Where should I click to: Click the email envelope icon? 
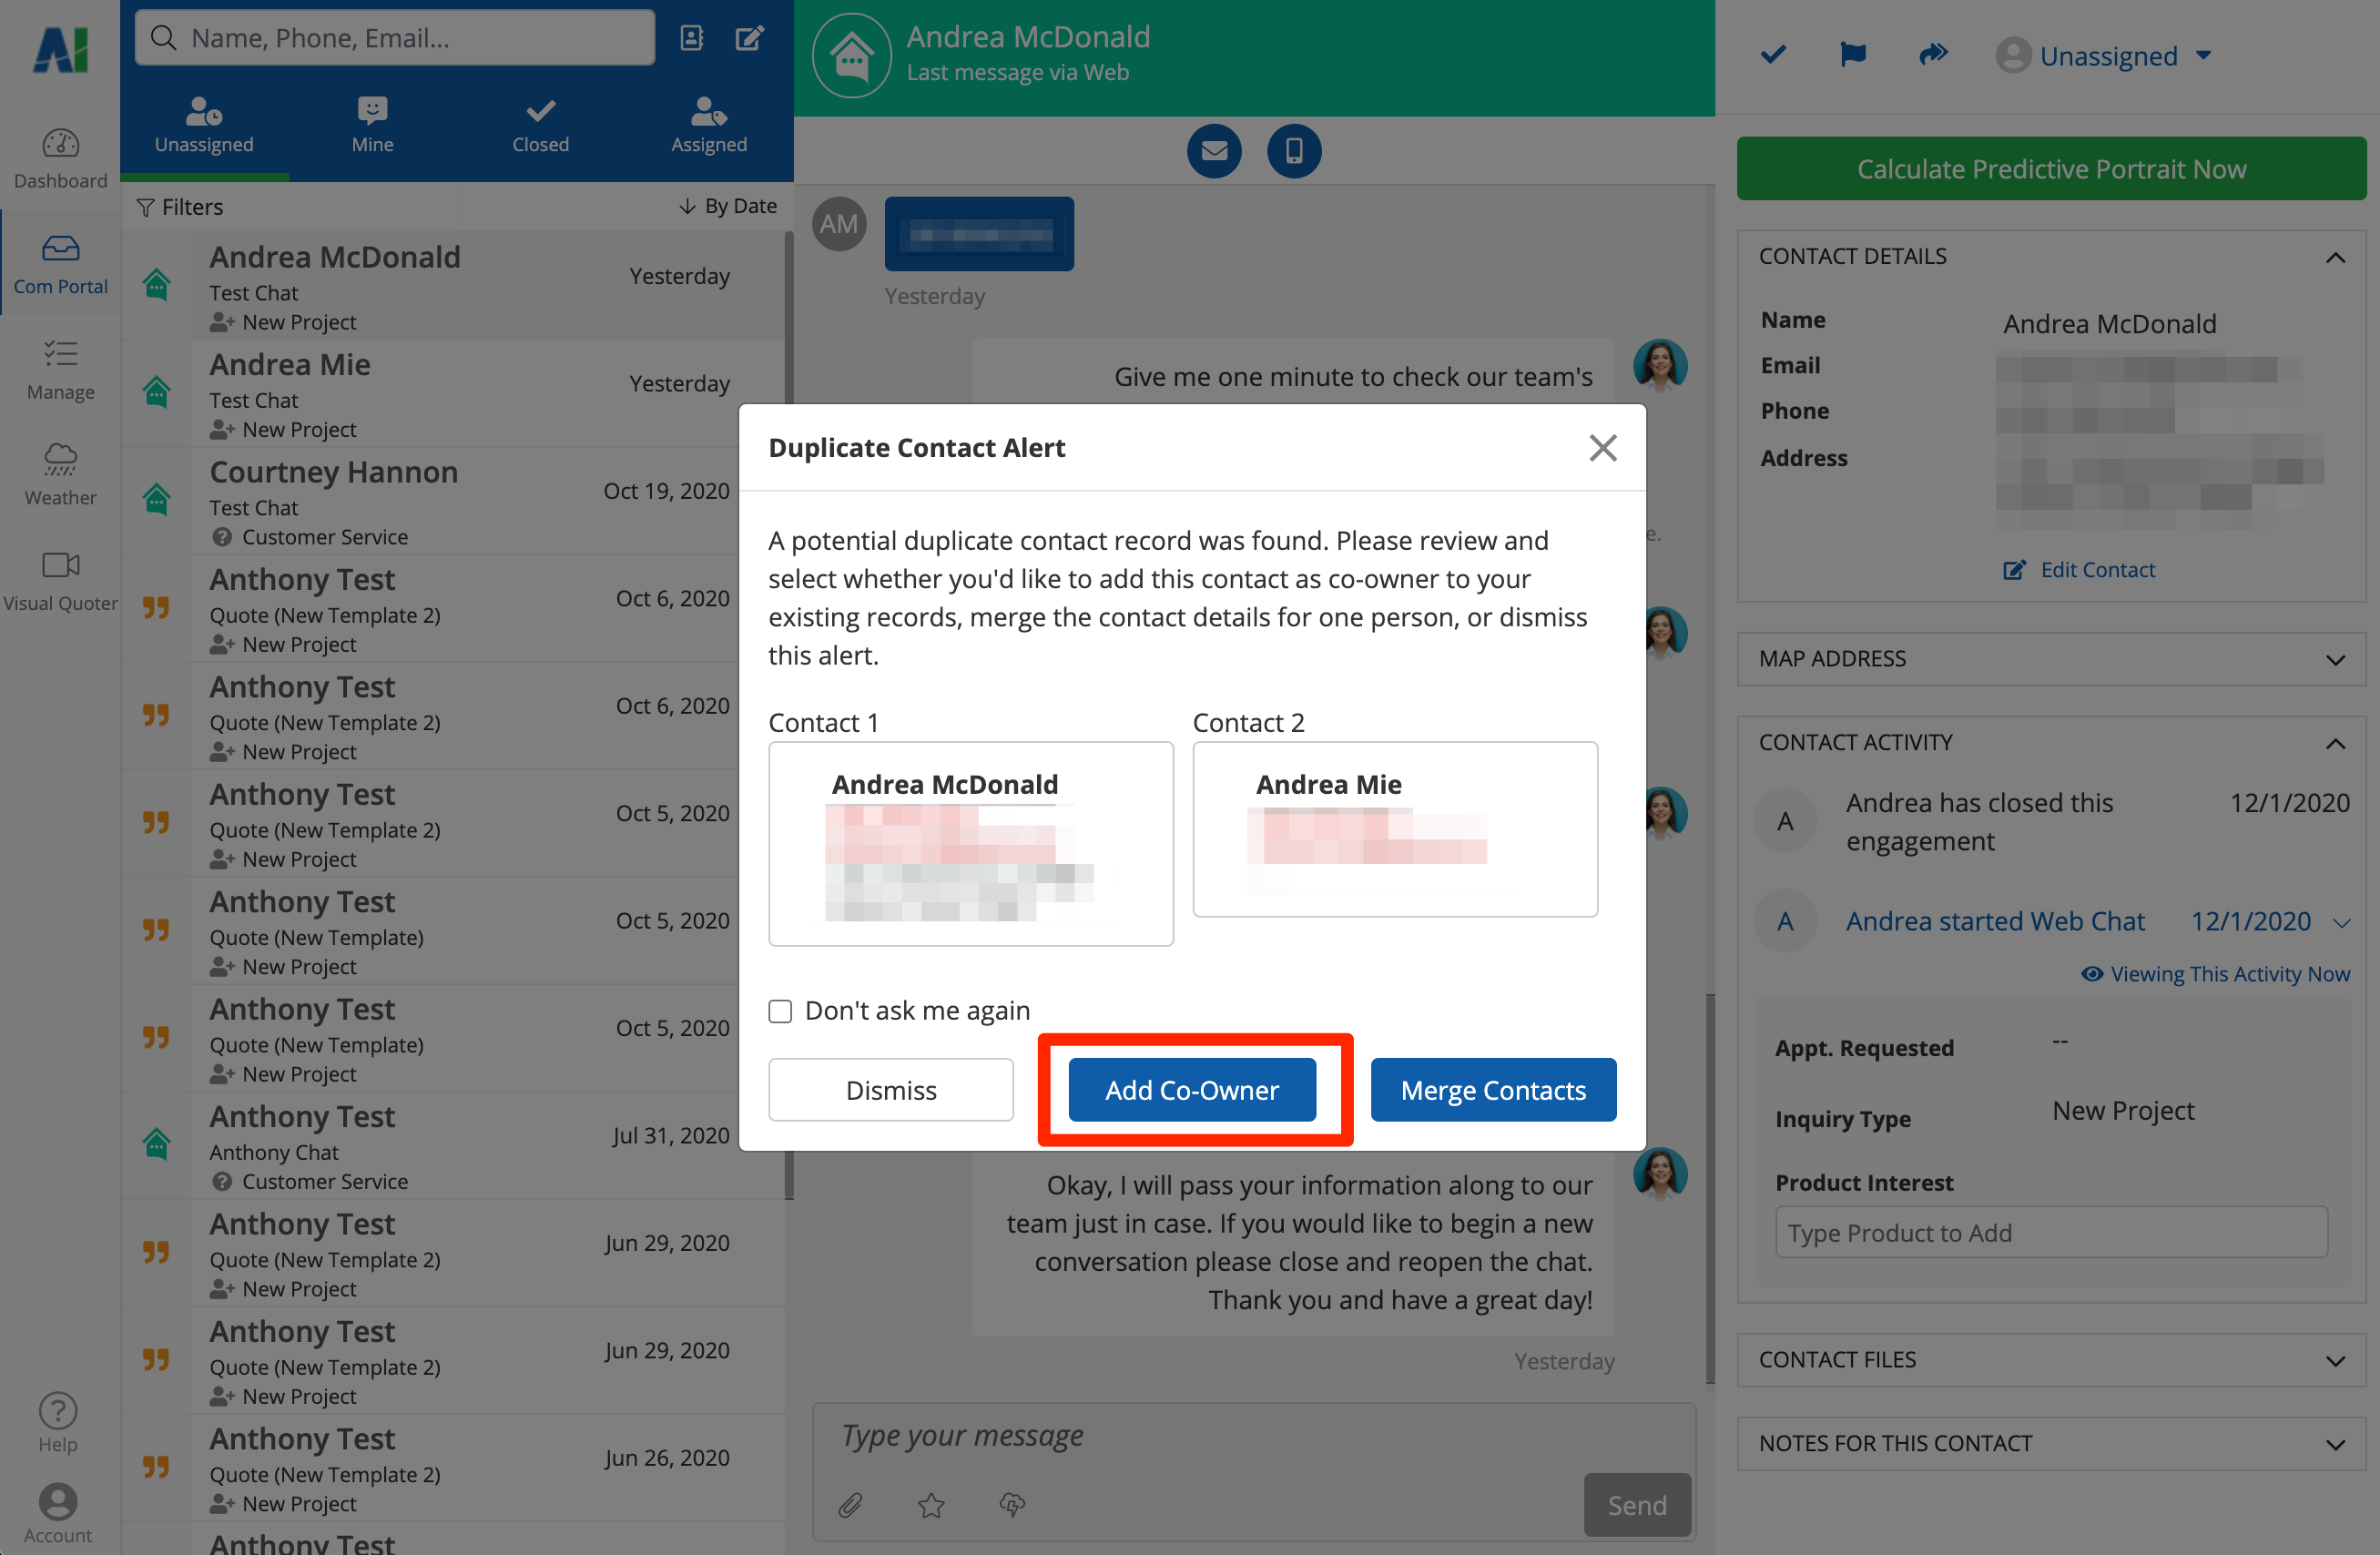coord(1214,151)
